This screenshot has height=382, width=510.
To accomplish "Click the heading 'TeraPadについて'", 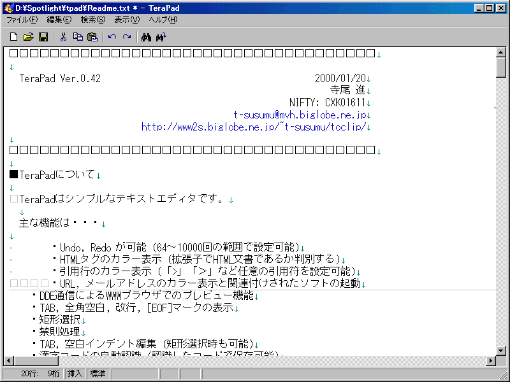I will (52, 175).
